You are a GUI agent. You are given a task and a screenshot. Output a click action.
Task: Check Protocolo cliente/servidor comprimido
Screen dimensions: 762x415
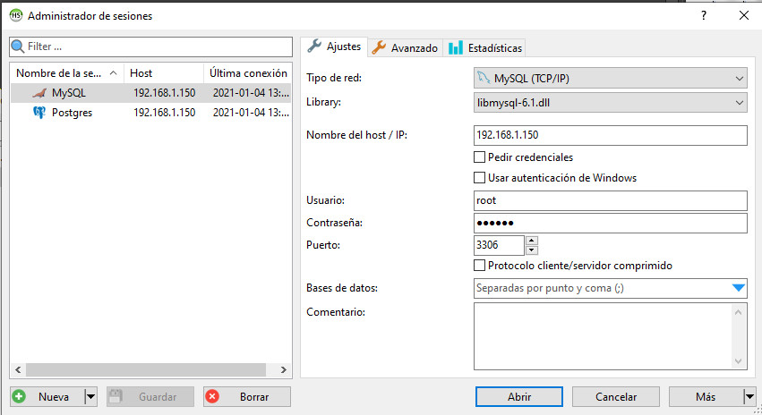point(479,266)
